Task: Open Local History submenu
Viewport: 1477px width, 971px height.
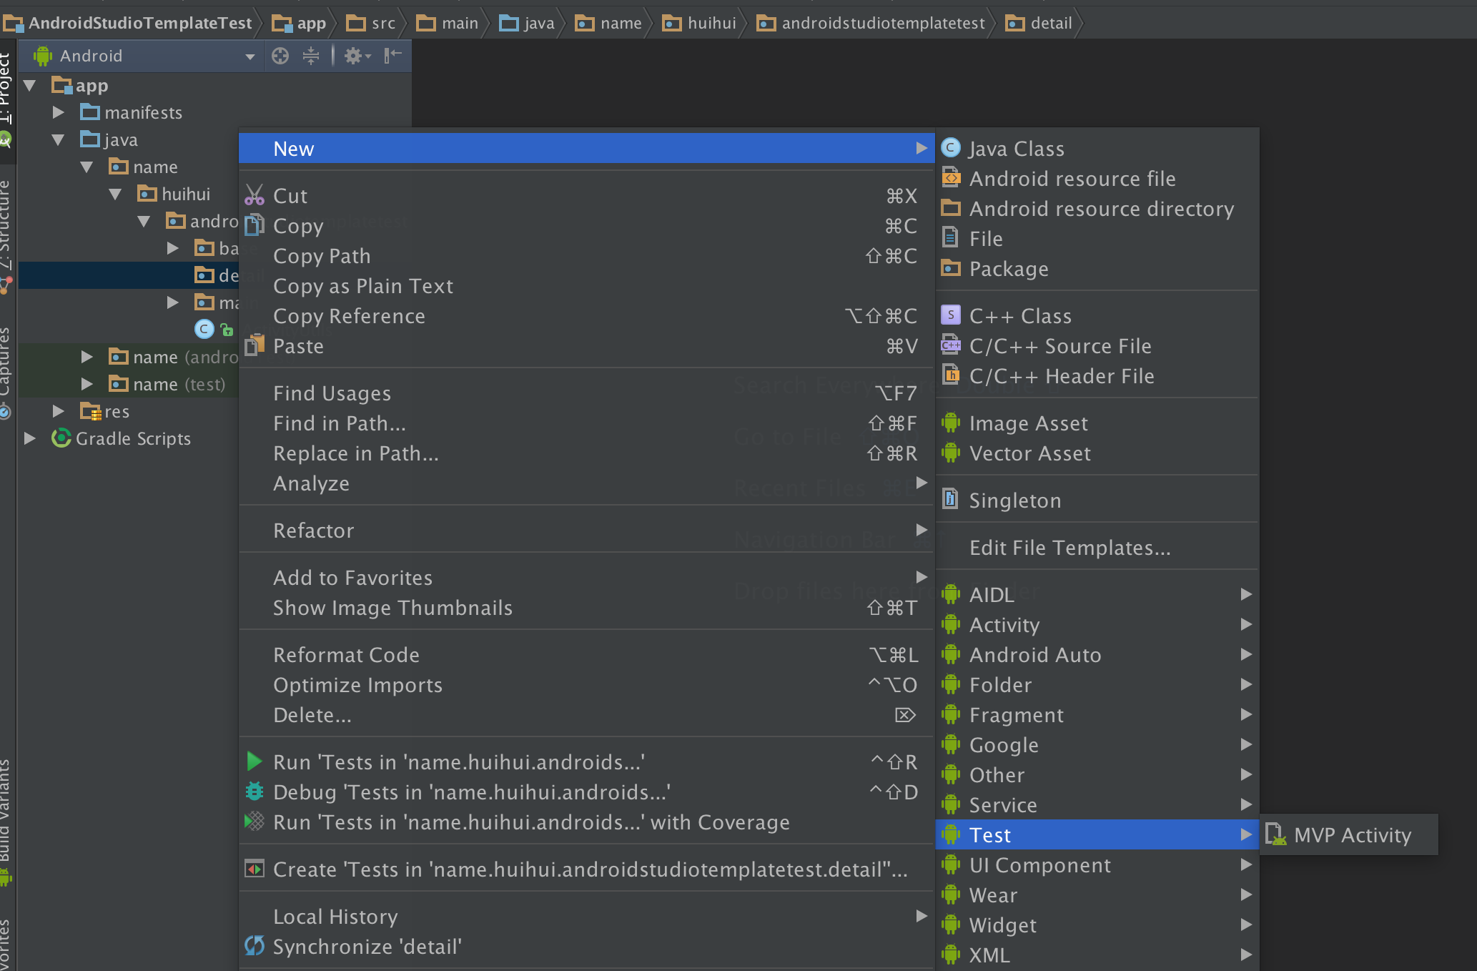Action: tap(586, 917)
